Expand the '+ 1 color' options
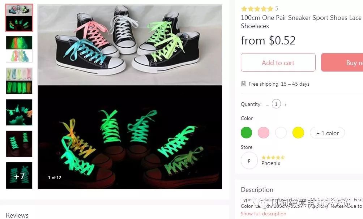This screenshot has width=363, height=219. [327, 133]
